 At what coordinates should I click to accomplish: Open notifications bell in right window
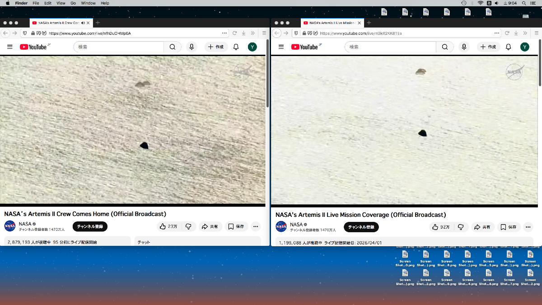click(x=508, y=47)
